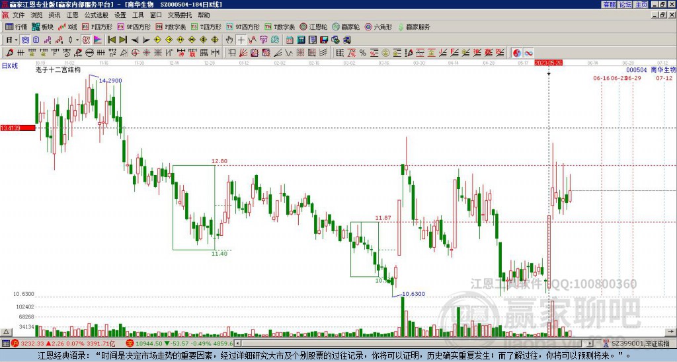The width and height of the screenshot is (677, 362).
Task: Toggle the red 权 adjust-rights button
Action: 86,40
